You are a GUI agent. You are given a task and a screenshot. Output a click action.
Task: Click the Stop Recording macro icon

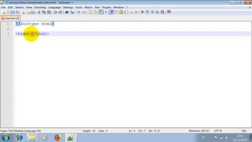click(x=147, y=12)
